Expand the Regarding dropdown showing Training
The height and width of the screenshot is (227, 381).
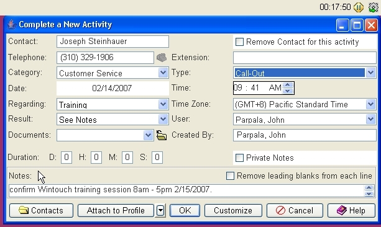tap(163, 104)
